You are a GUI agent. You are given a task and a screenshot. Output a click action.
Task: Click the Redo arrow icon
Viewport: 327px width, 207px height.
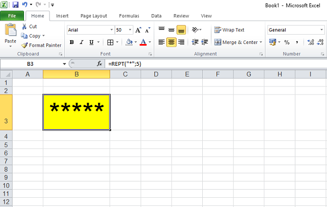[x=38, y=4]
